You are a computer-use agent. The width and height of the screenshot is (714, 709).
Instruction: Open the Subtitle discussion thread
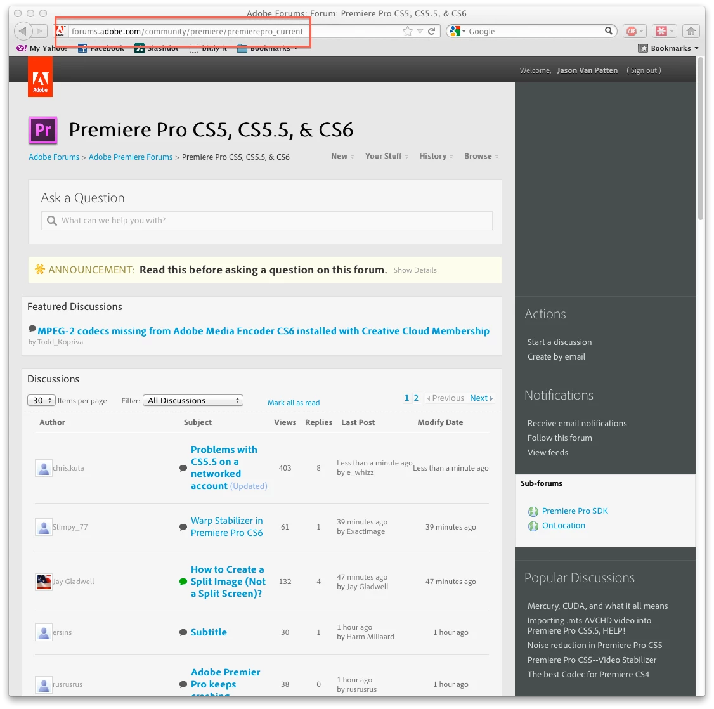(x=209, y=632)
